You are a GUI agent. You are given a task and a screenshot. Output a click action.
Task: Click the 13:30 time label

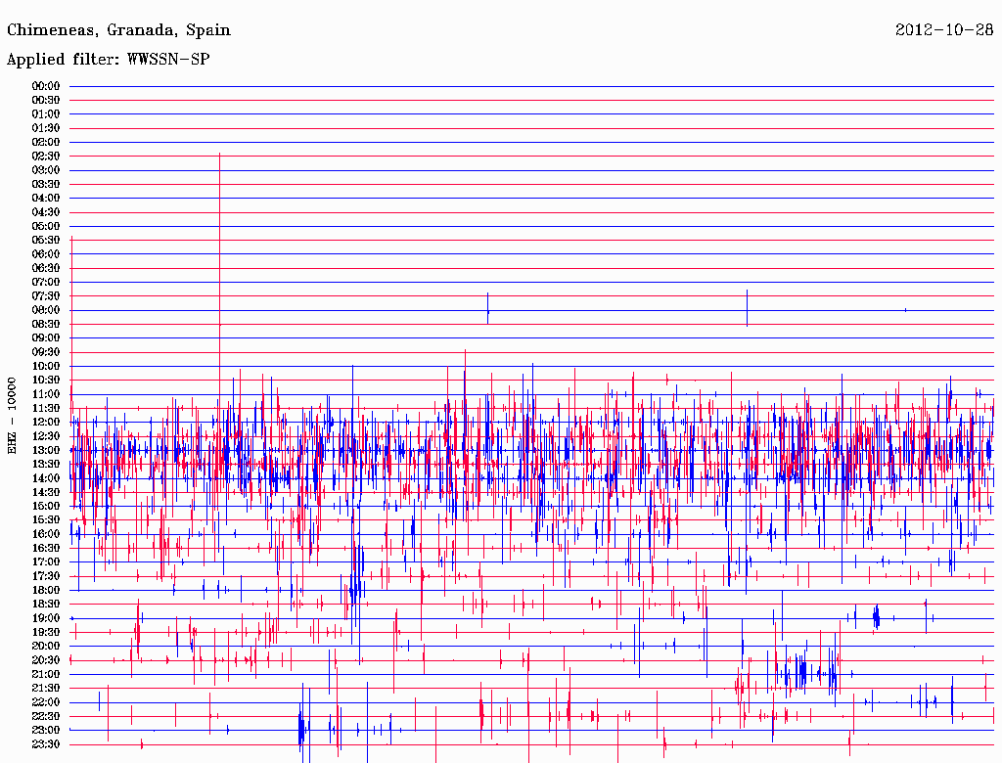tap(46, 464)
